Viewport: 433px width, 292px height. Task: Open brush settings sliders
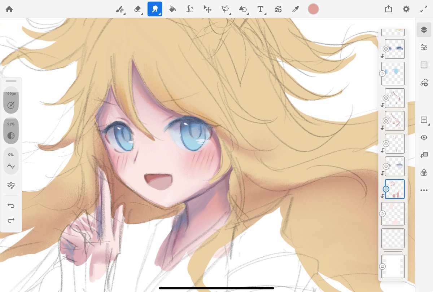pos(11,185)
